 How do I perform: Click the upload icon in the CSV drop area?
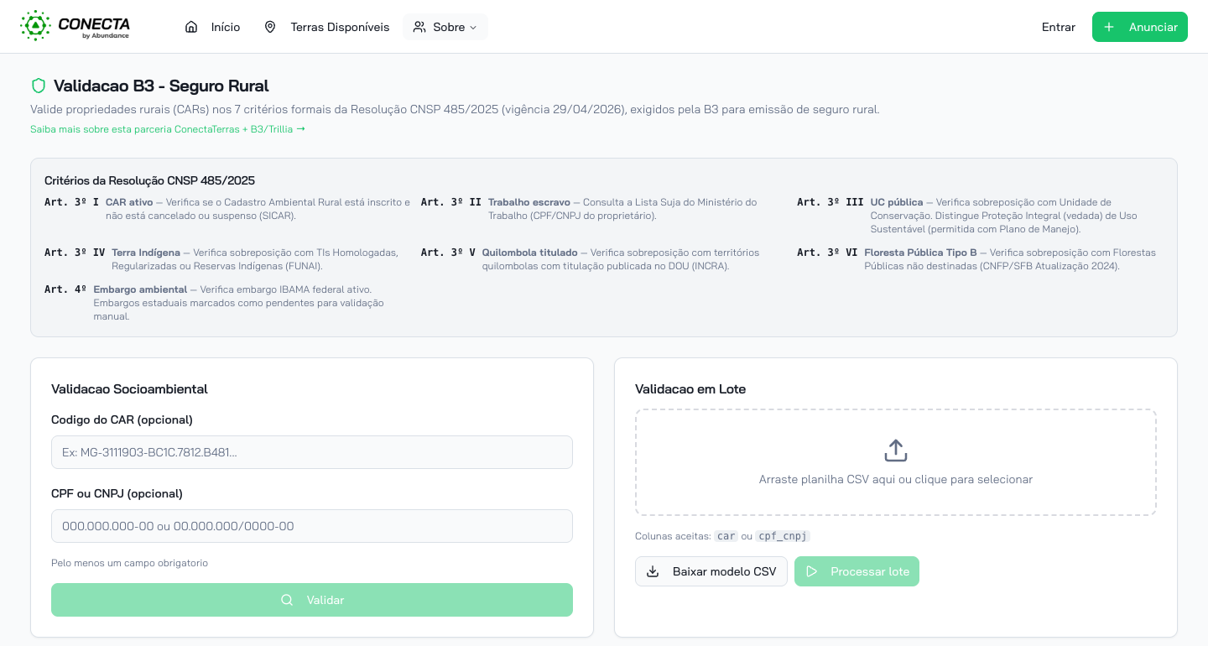click(x=896, y=451)
